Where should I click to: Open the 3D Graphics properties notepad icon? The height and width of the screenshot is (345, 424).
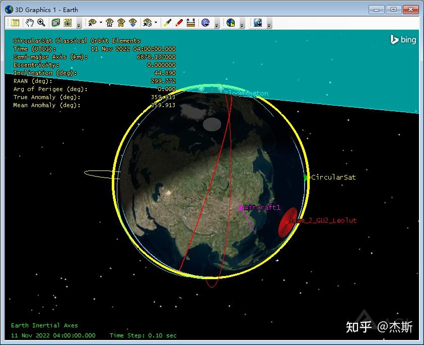pyautogui.click(x=15, y=23)
